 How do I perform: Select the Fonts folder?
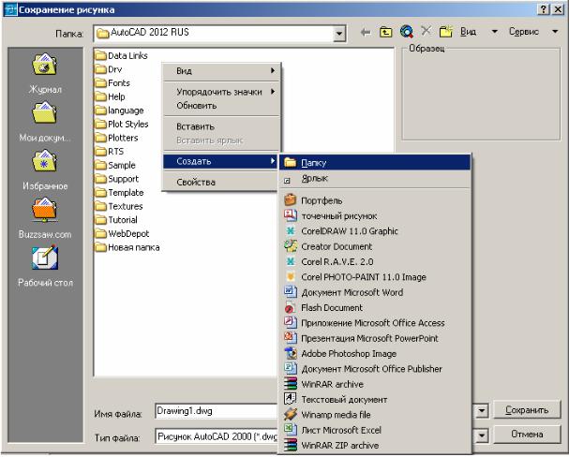112,83
